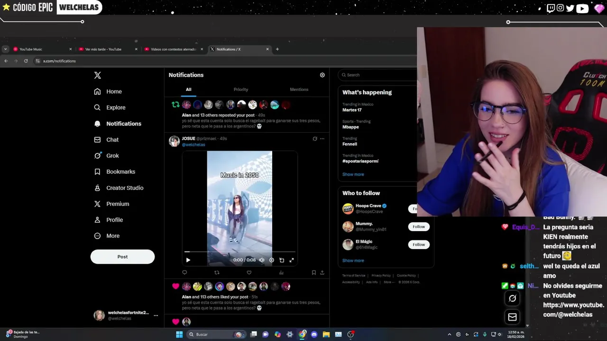Click the X logo in sidebar
This screenshot has width=607, height=341.
pyautogui.click(x=97, y=75)
